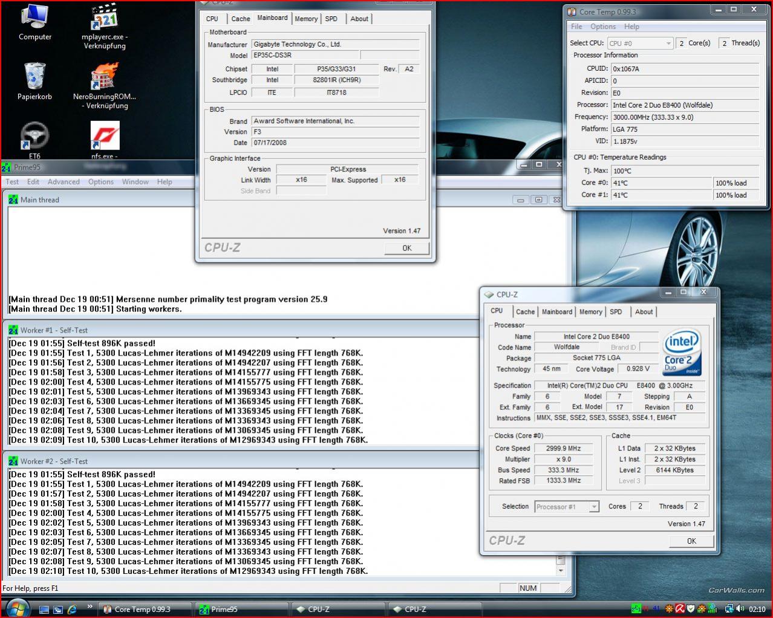Click the Core Voltage value 0.928 V
Image resolution: width=773 pixels, height=618 pixels.
(x=639, y=369)
